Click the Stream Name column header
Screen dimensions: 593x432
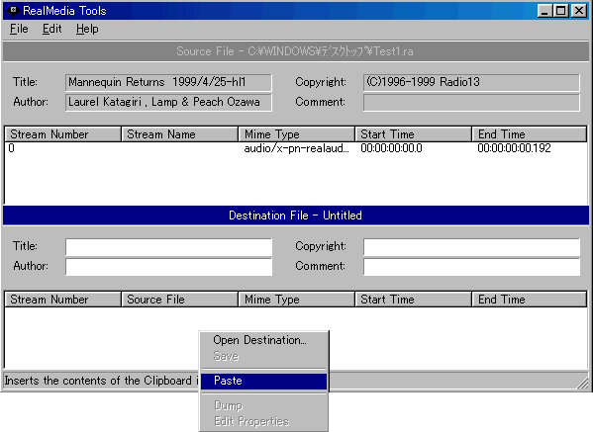point(179,134)
